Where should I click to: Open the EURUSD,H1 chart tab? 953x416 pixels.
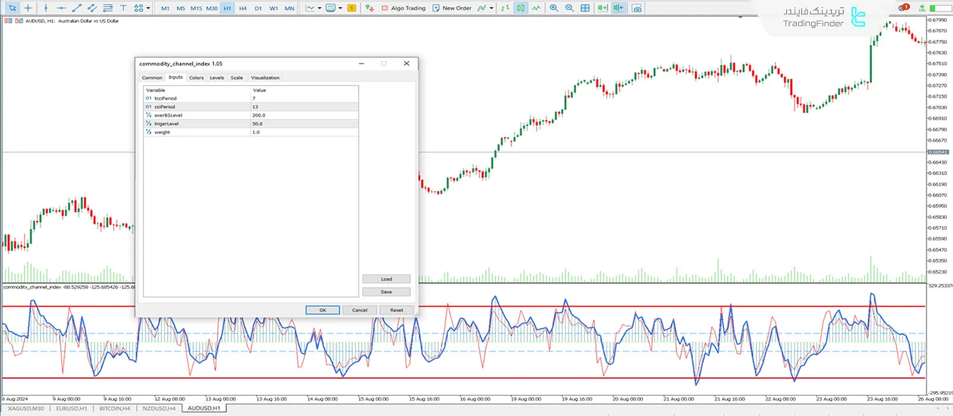click(71, 409)
